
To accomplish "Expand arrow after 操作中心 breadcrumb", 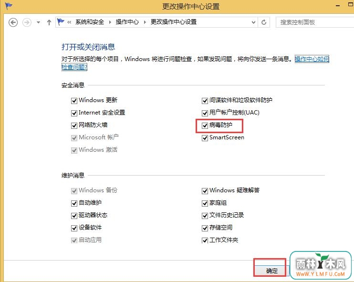I will 145,22.
